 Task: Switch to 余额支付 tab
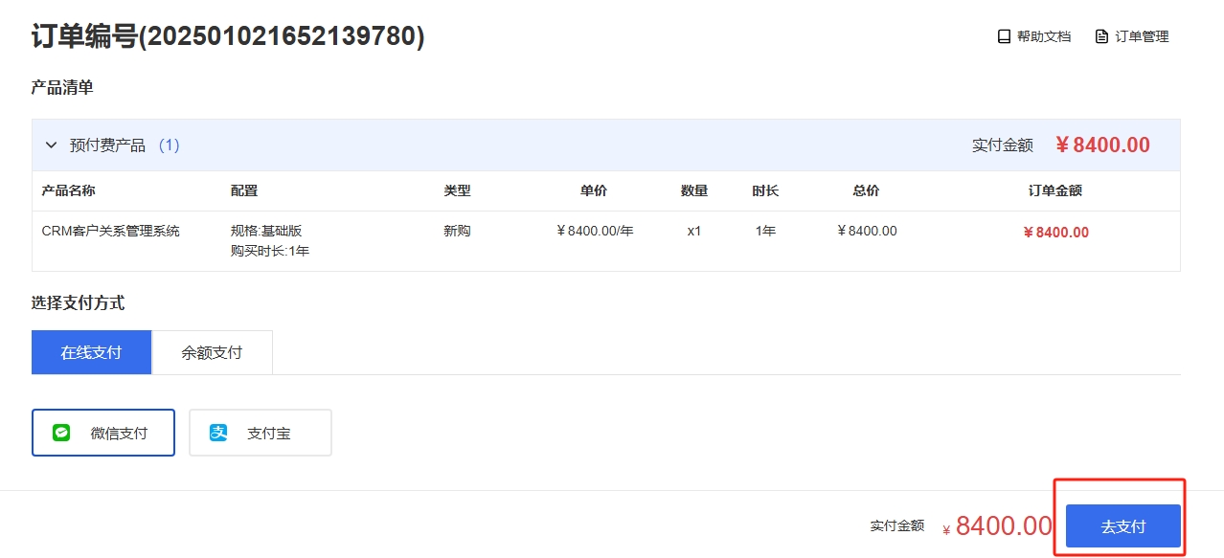(x=212, y=352)
